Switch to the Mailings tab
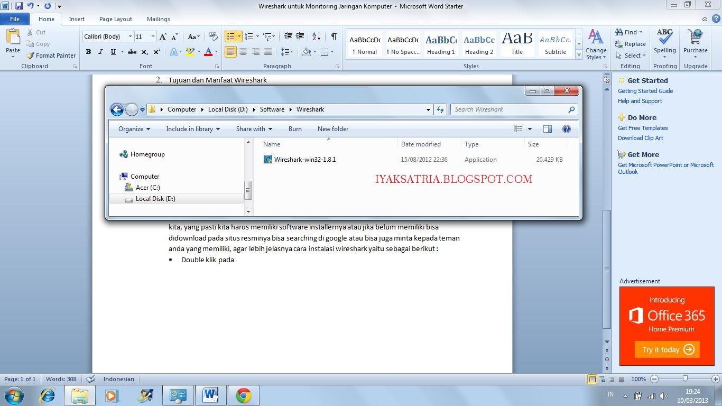 point(159,19)
